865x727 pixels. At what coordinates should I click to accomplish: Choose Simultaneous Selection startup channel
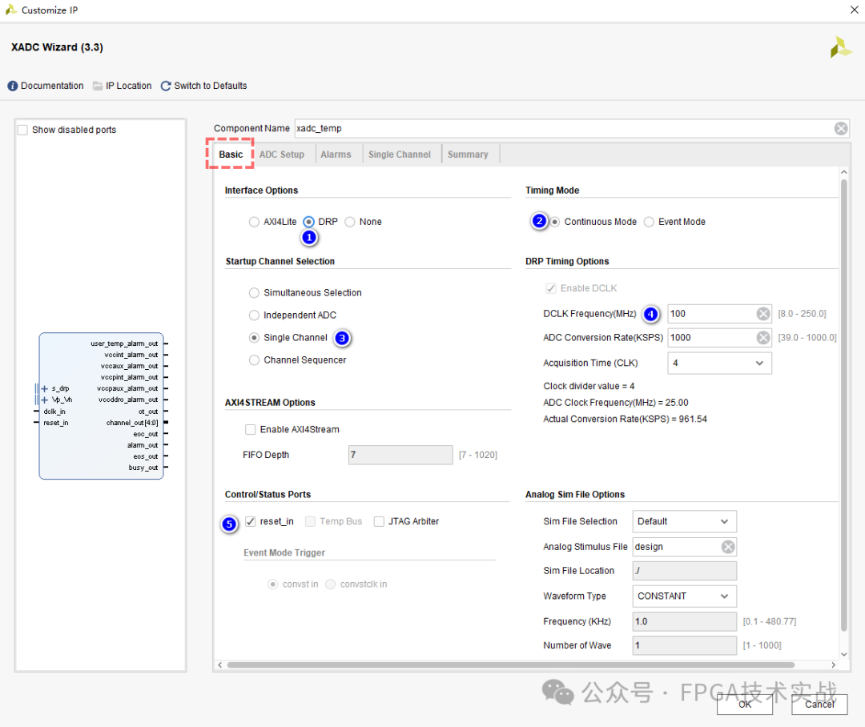click(x=254, y=293)
